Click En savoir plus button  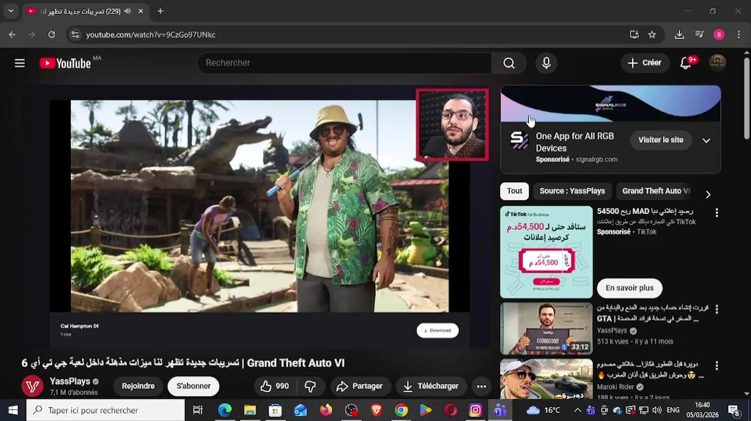(x=629, y=288)
